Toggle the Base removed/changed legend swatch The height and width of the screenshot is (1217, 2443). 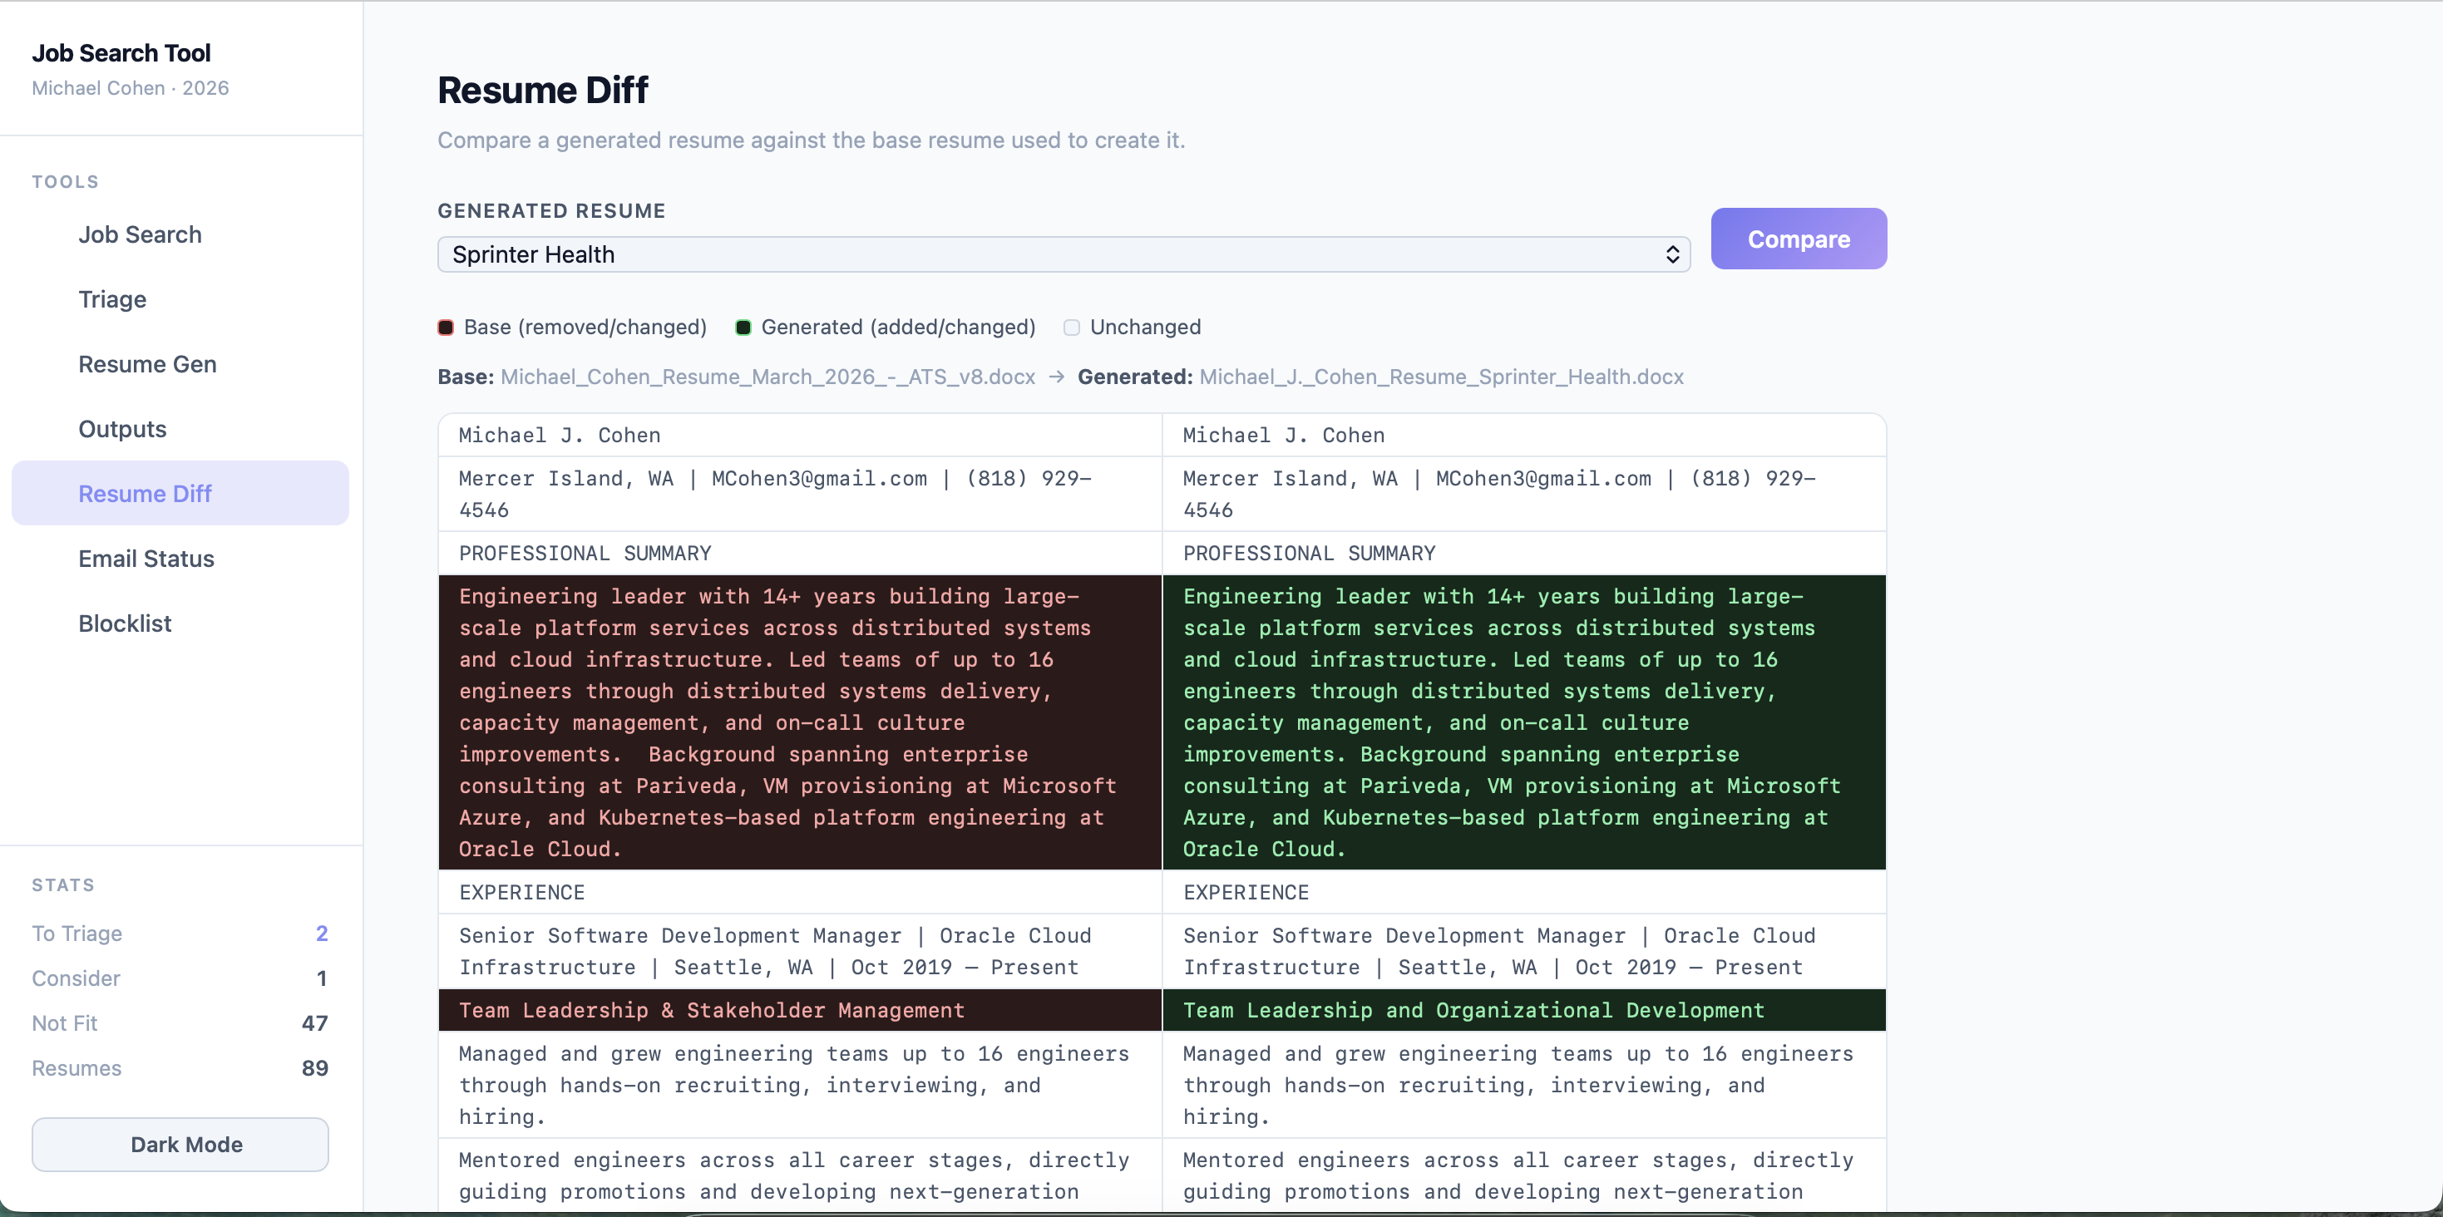pos(446,327)
